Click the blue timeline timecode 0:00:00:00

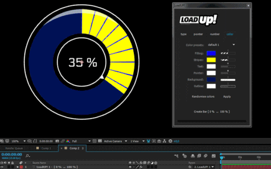point(12,154)
